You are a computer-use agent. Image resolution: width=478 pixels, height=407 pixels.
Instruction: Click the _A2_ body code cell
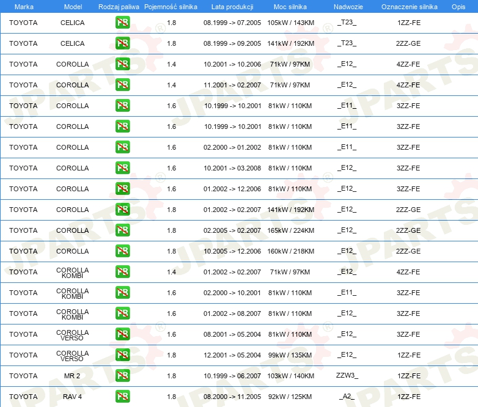[x=347, y=396]
